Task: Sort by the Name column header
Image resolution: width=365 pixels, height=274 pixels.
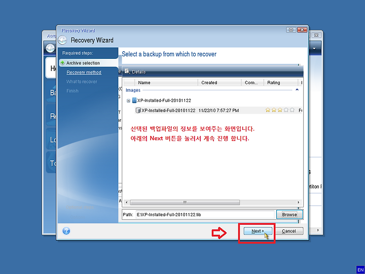Action: click(x=166, y=83)
